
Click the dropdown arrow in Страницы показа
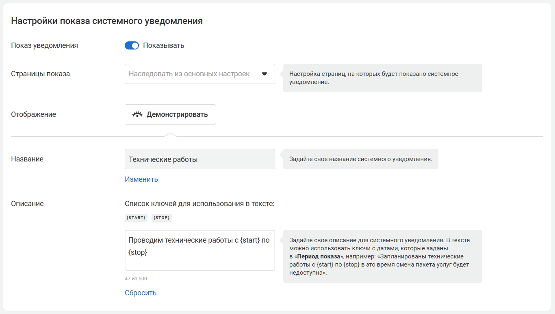tap(264, 74)
